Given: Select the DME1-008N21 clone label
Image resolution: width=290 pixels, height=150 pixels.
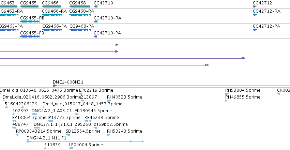Looking at the screenshot, I should 68,82.
